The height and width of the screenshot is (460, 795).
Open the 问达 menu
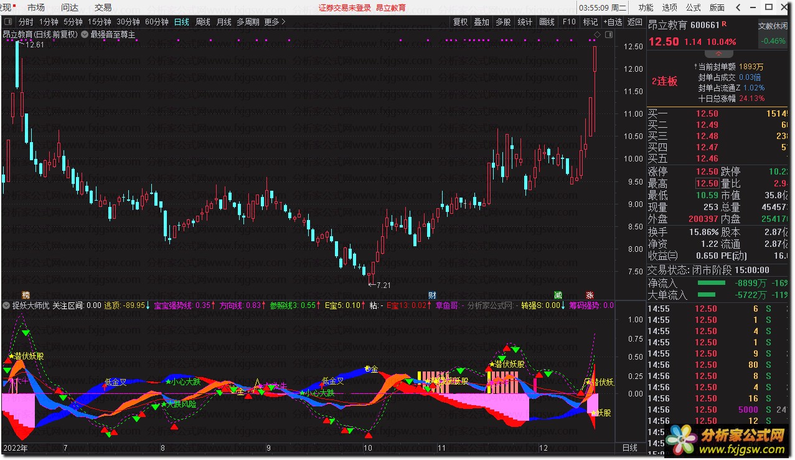70,7
